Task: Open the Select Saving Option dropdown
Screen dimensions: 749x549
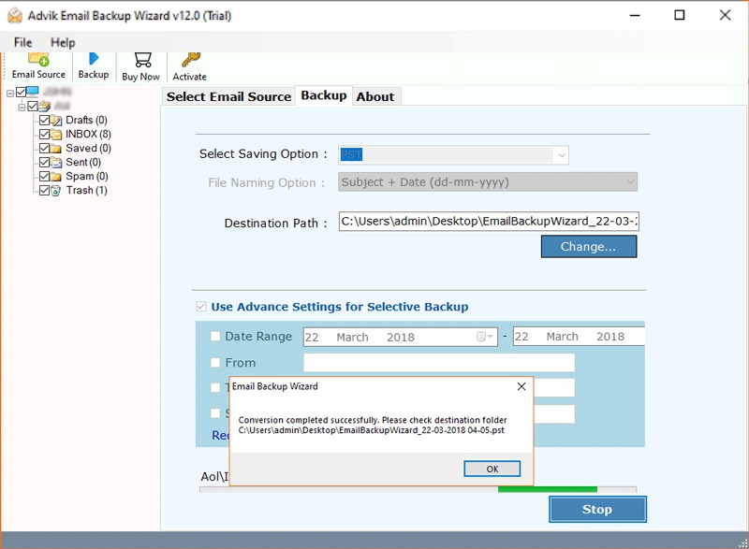Action: [453, 155]
